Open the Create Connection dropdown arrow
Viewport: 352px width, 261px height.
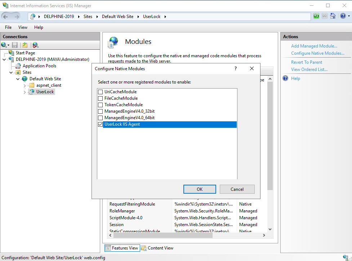(9, 45)
